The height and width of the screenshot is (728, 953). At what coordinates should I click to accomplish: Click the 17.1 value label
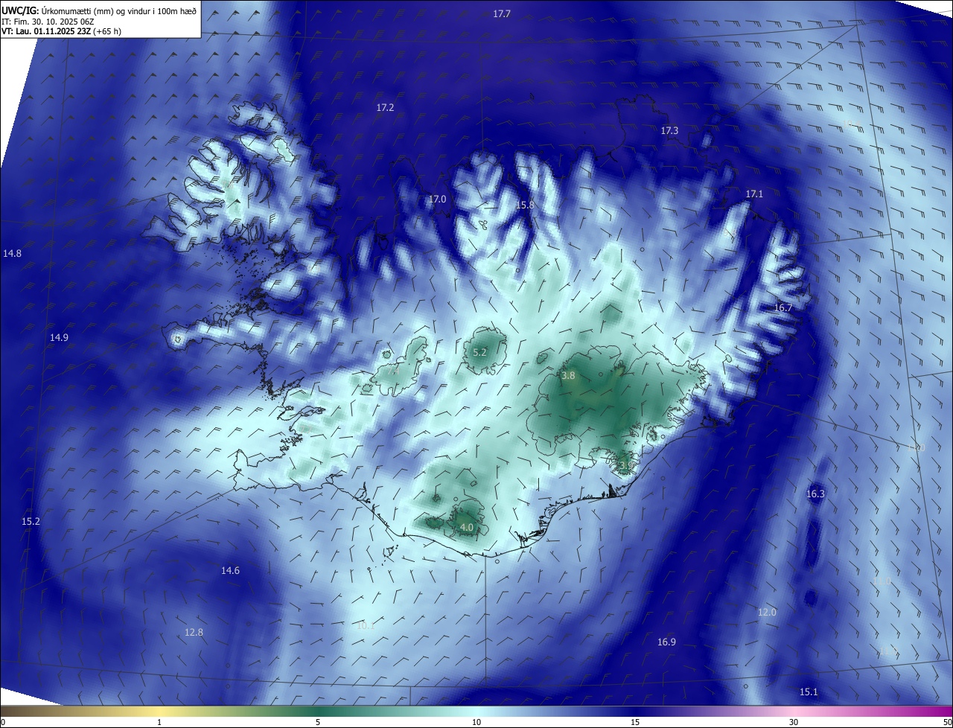tap(754, 194)
